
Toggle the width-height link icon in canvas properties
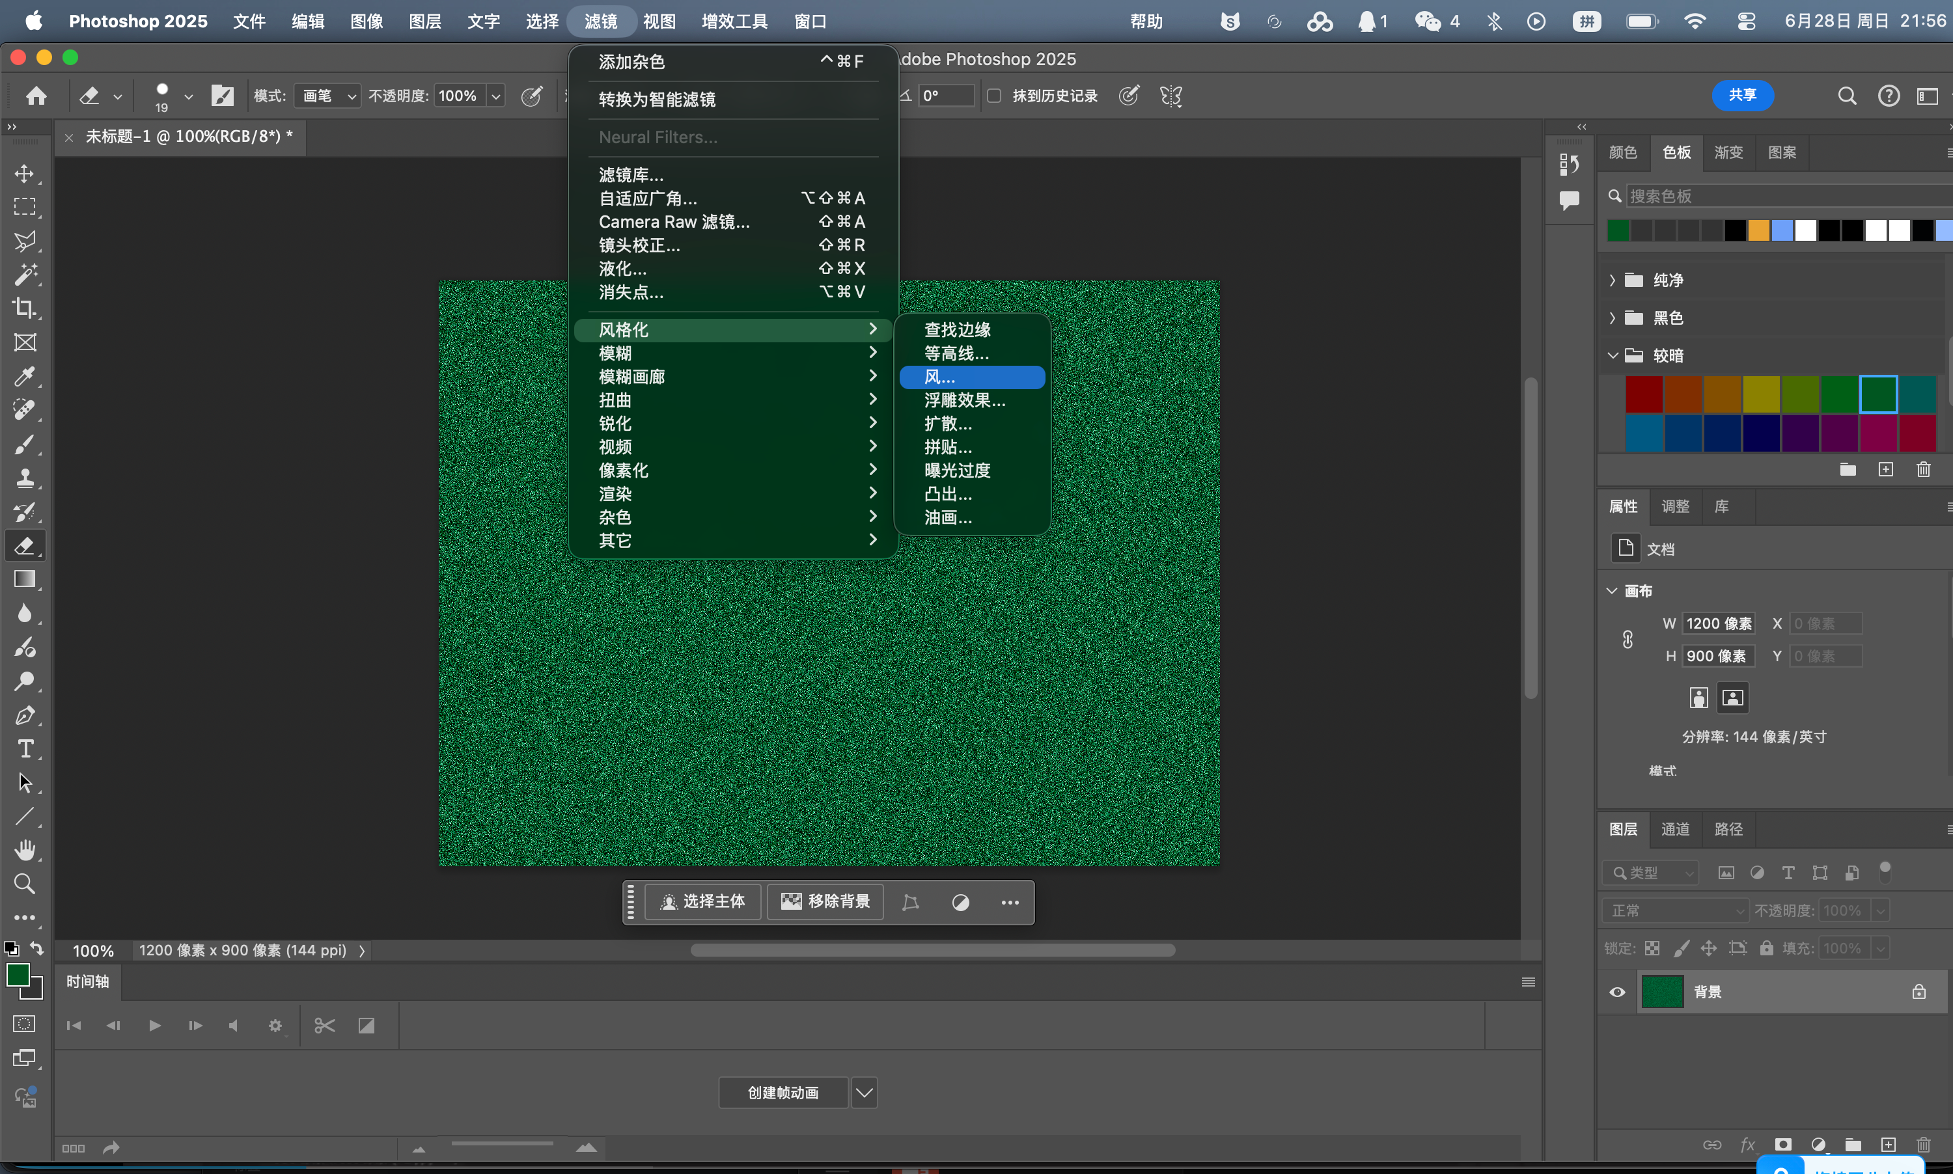(x=1627, y=639)
